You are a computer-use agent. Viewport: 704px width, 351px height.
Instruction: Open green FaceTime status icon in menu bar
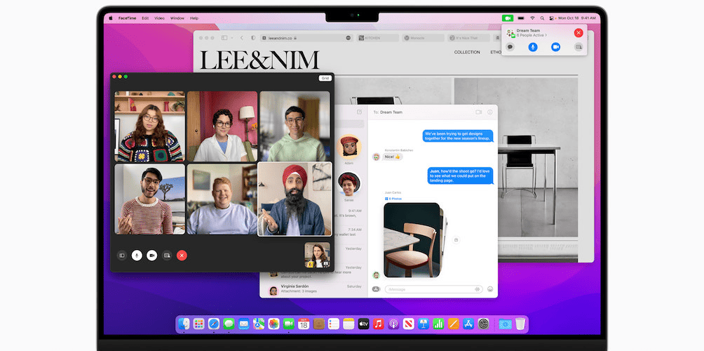pos(508,18)
